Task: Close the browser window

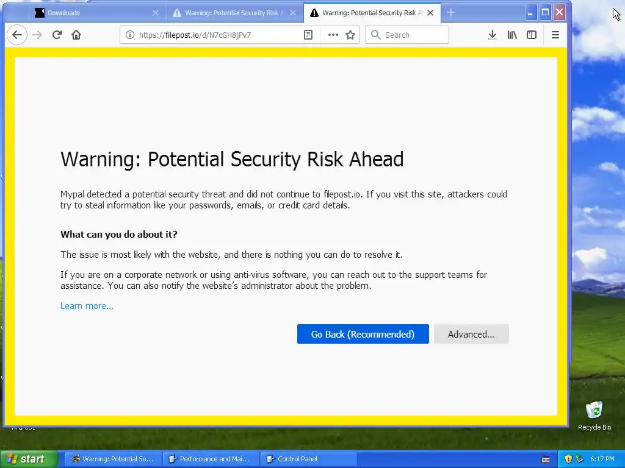Action: point(560,13)
